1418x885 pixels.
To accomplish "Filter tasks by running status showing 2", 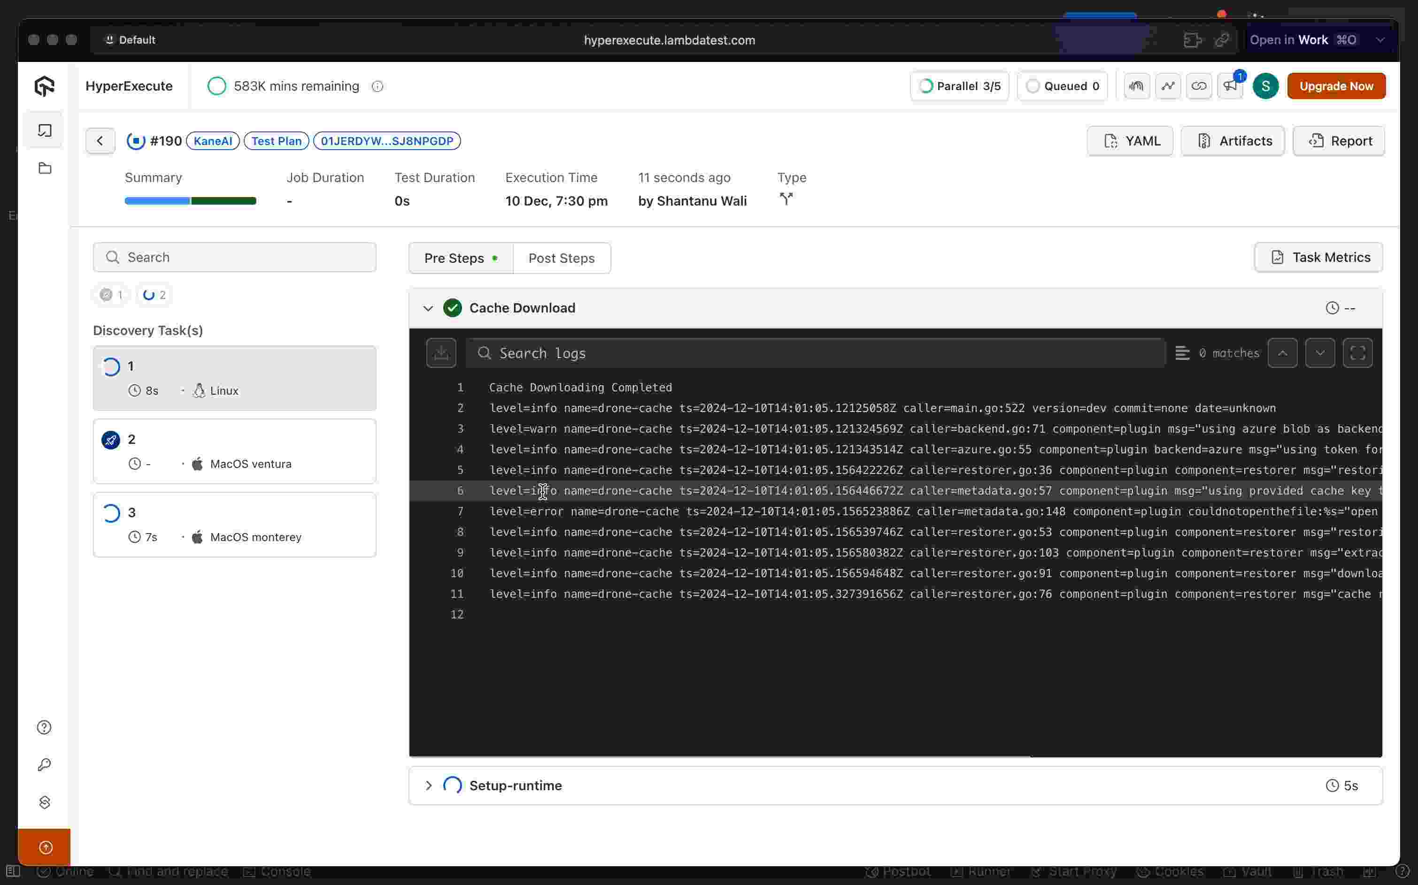I will coord(154,295).
